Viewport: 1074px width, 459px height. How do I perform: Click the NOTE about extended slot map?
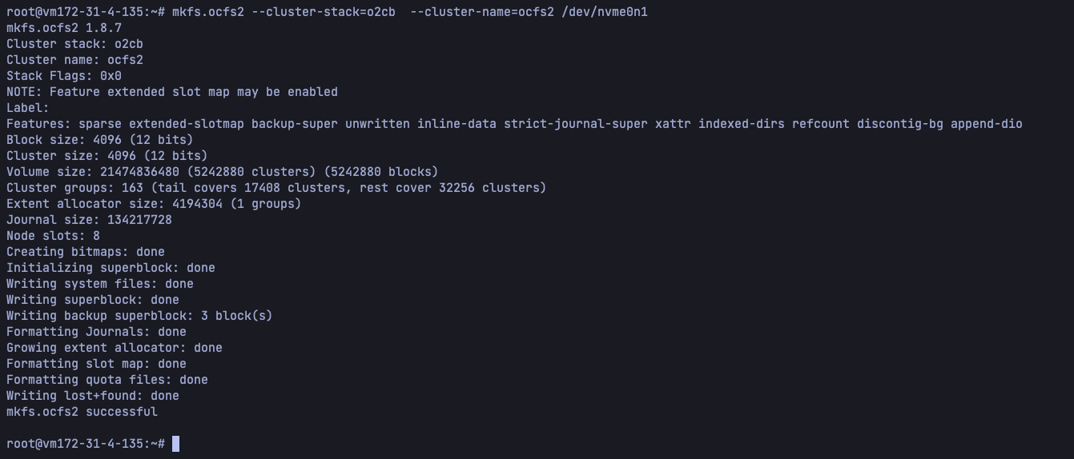click(172, 92)
